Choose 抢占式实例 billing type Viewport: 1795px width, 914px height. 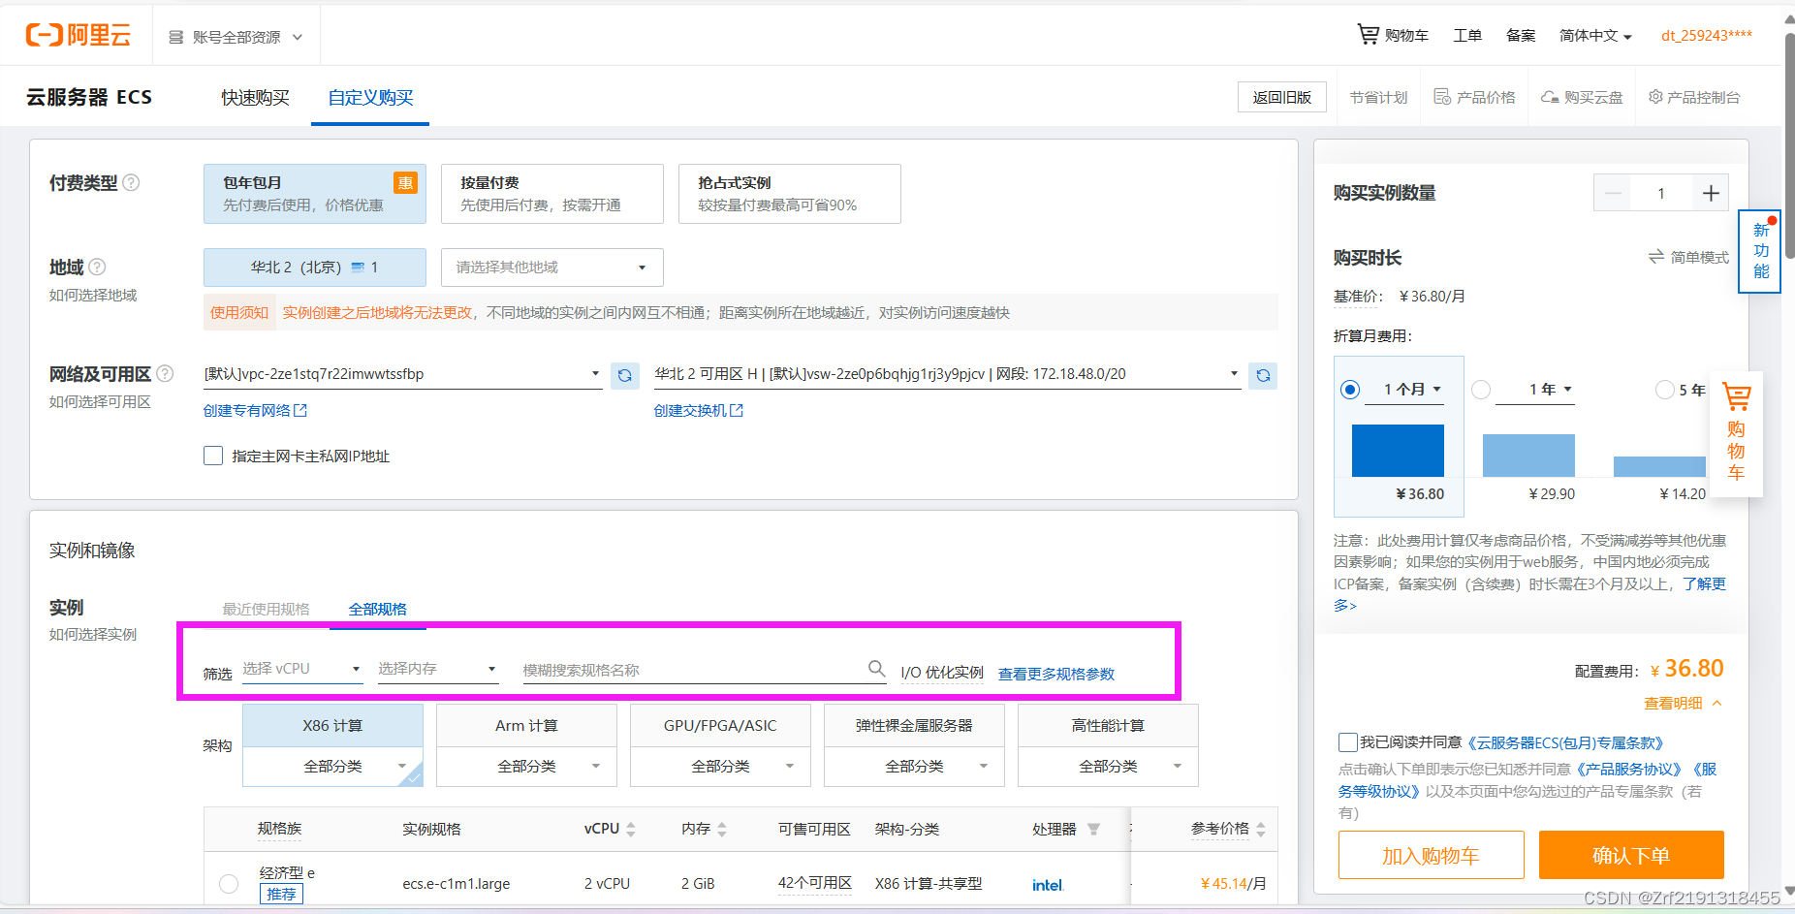coord(790,194)
